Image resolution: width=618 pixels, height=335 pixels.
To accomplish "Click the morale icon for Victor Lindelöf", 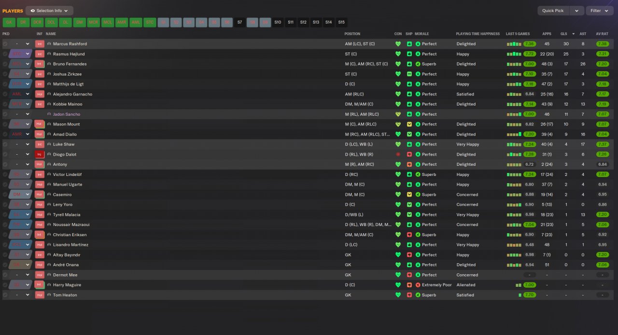I will (x=418, y=174).
